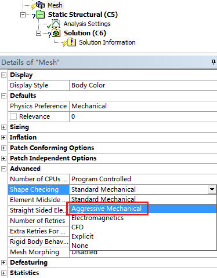This screenshot has width=217, height=278.
Task: Click the Analysis Settings graph icon
Action: 56,24
